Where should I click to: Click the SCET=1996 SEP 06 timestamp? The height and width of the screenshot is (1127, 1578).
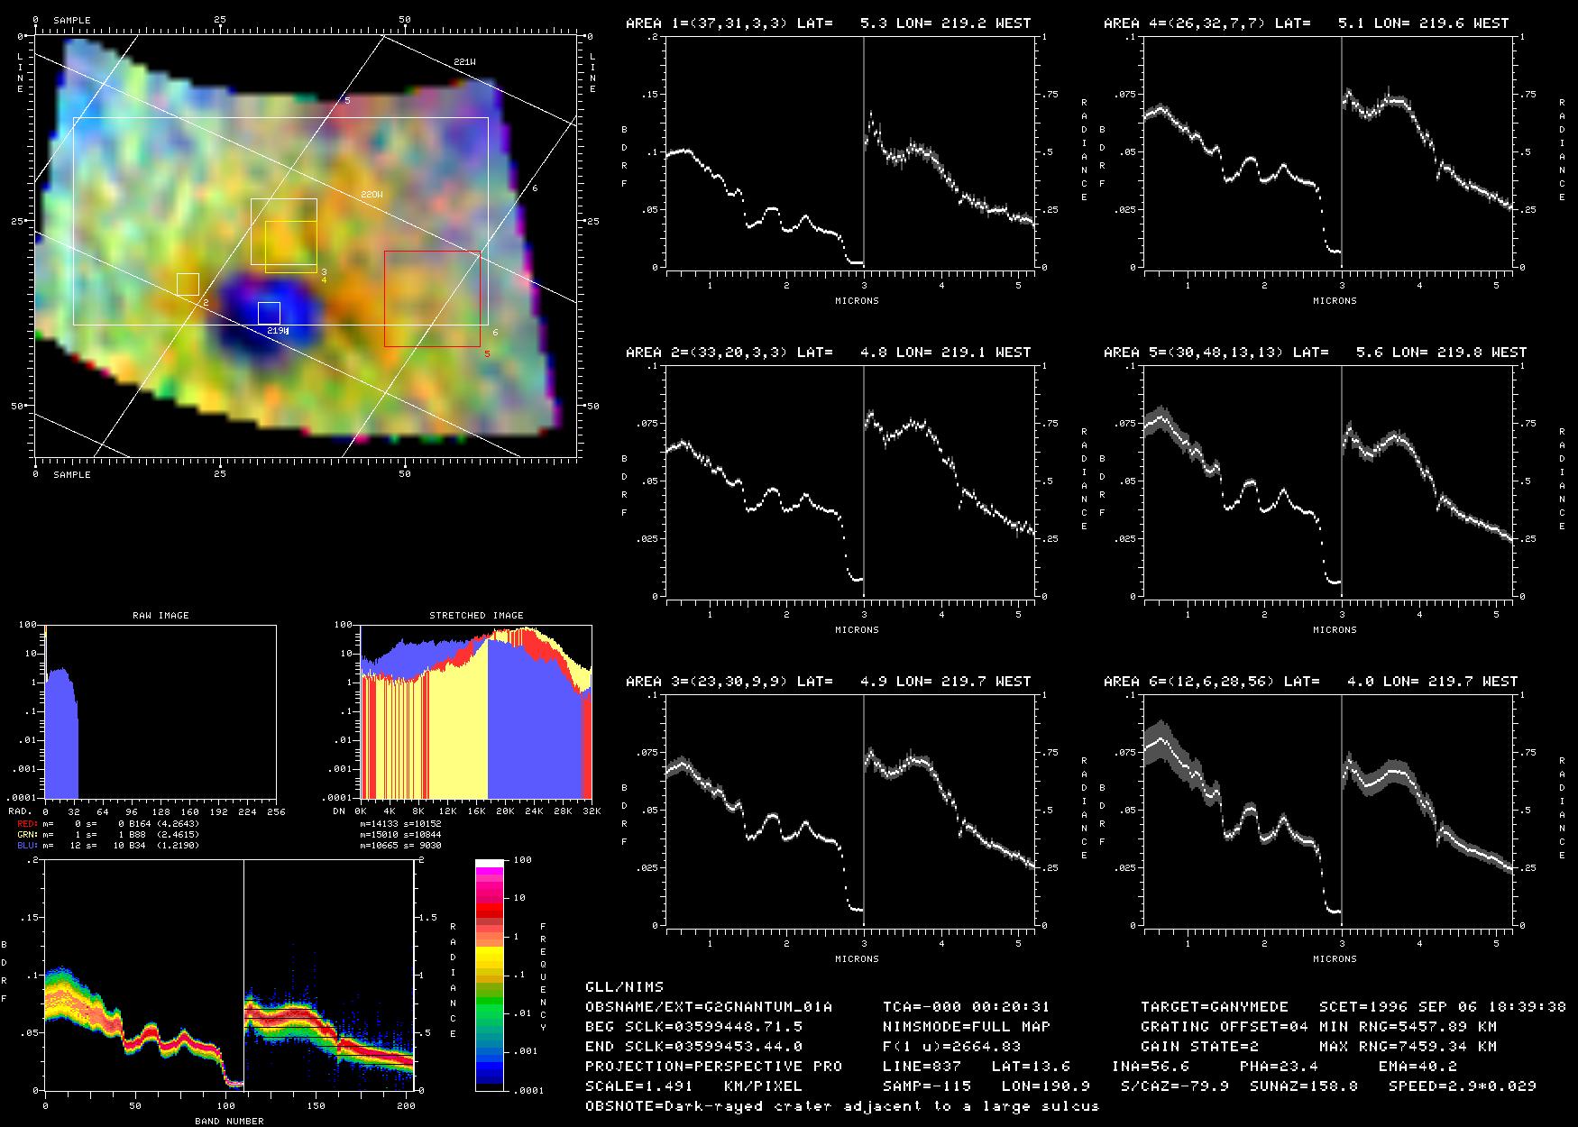1443,1007
